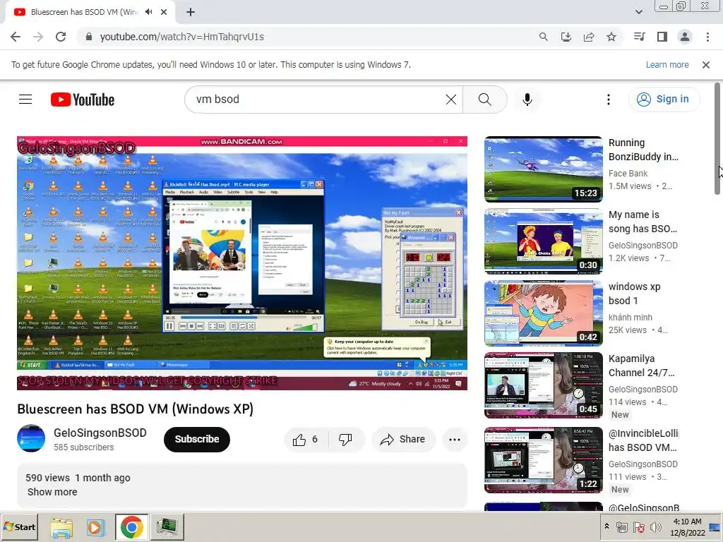Click the main video player

click(x=242, y=263)
